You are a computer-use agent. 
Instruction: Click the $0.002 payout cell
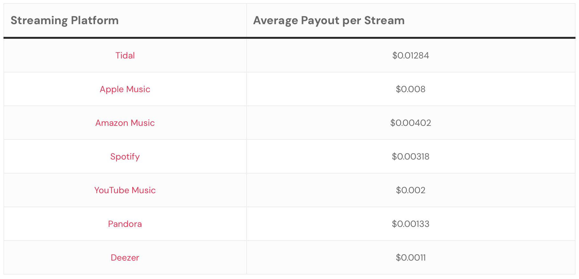411,190
